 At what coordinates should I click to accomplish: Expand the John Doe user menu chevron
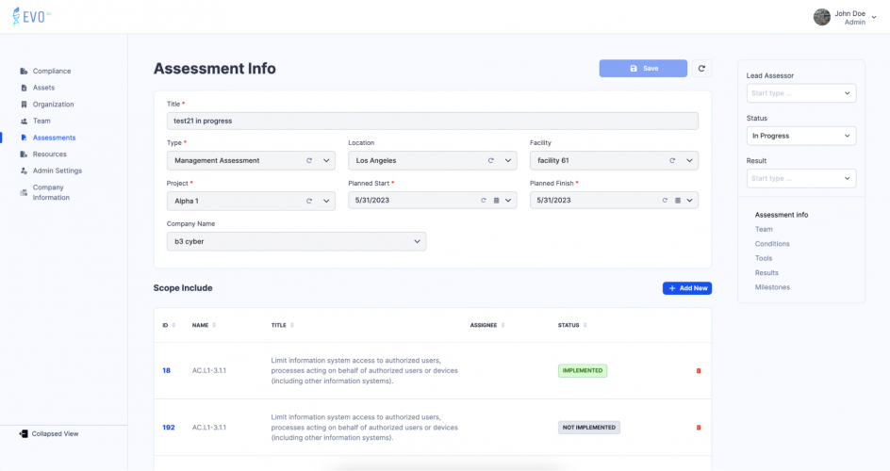(874, 18)
